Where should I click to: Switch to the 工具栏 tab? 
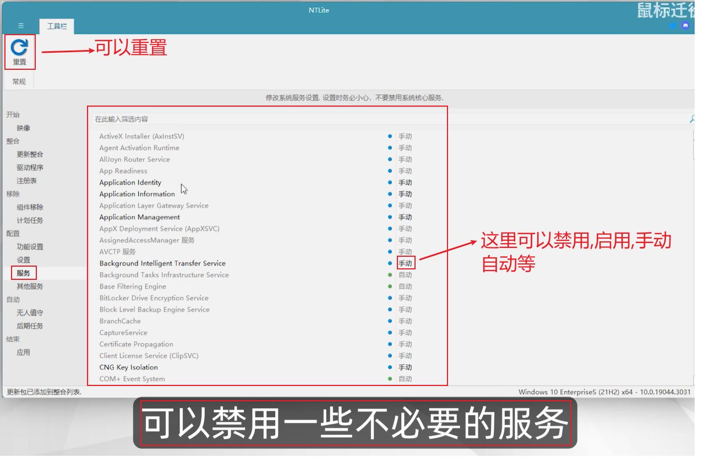(x=57, y=26)
